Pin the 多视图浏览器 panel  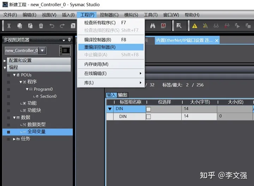69,40
